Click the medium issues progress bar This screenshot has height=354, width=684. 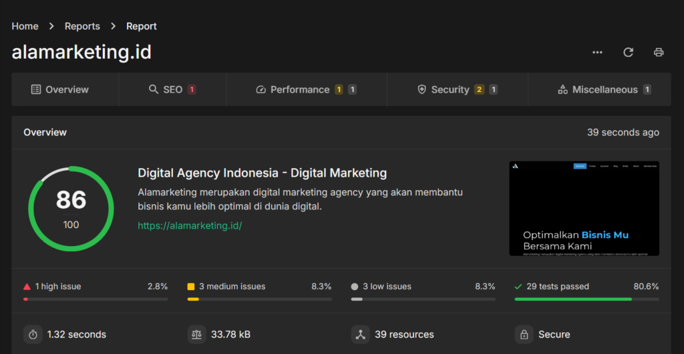pos(260,299)
